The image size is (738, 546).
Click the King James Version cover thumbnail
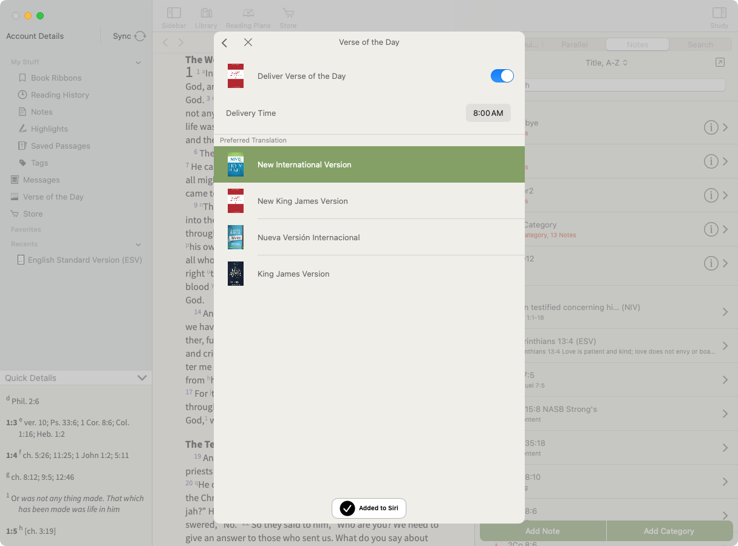pyautogui.click(x=236, y=274)
